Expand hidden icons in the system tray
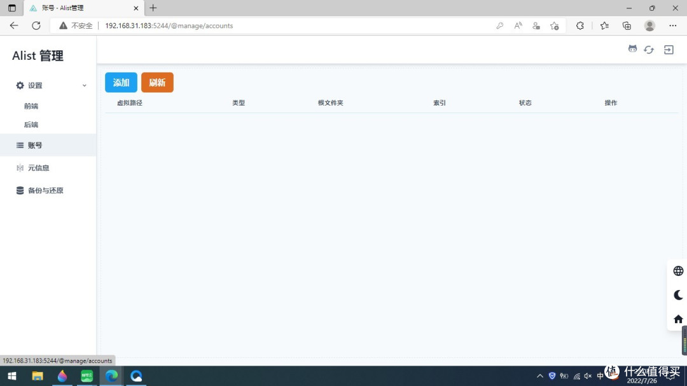Screen dimensions: 687x386 539,375
